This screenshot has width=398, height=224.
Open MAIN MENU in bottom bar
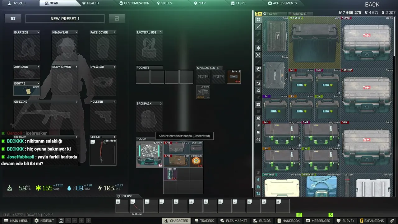(x=16, y=221)
